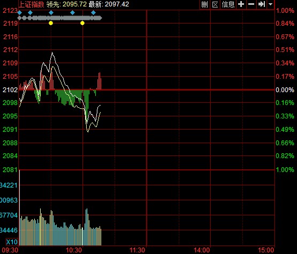This screenshot has height=254, width=297.
Task: Click the 34446 volume axis label
Action: point(9,230)
